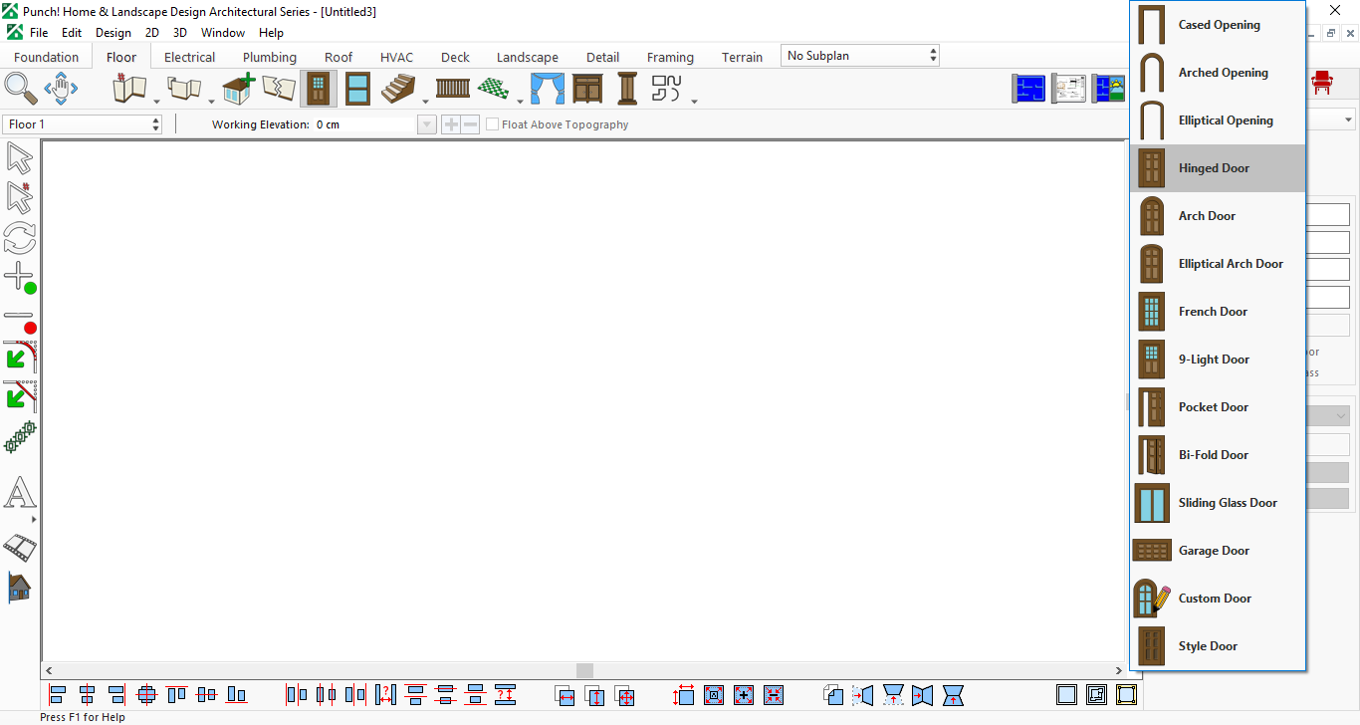1360x725 pixels.
Task: Click the red chair icon at top right
Action: pyautogui.click(x=1322, y=82)
